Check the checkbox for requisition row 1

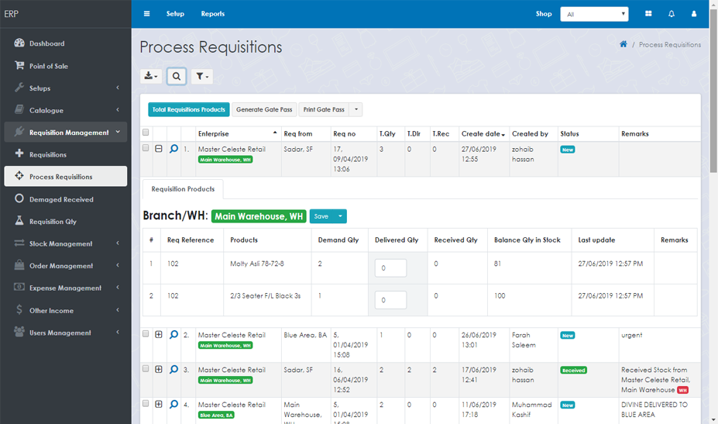(x=146, y=148)
